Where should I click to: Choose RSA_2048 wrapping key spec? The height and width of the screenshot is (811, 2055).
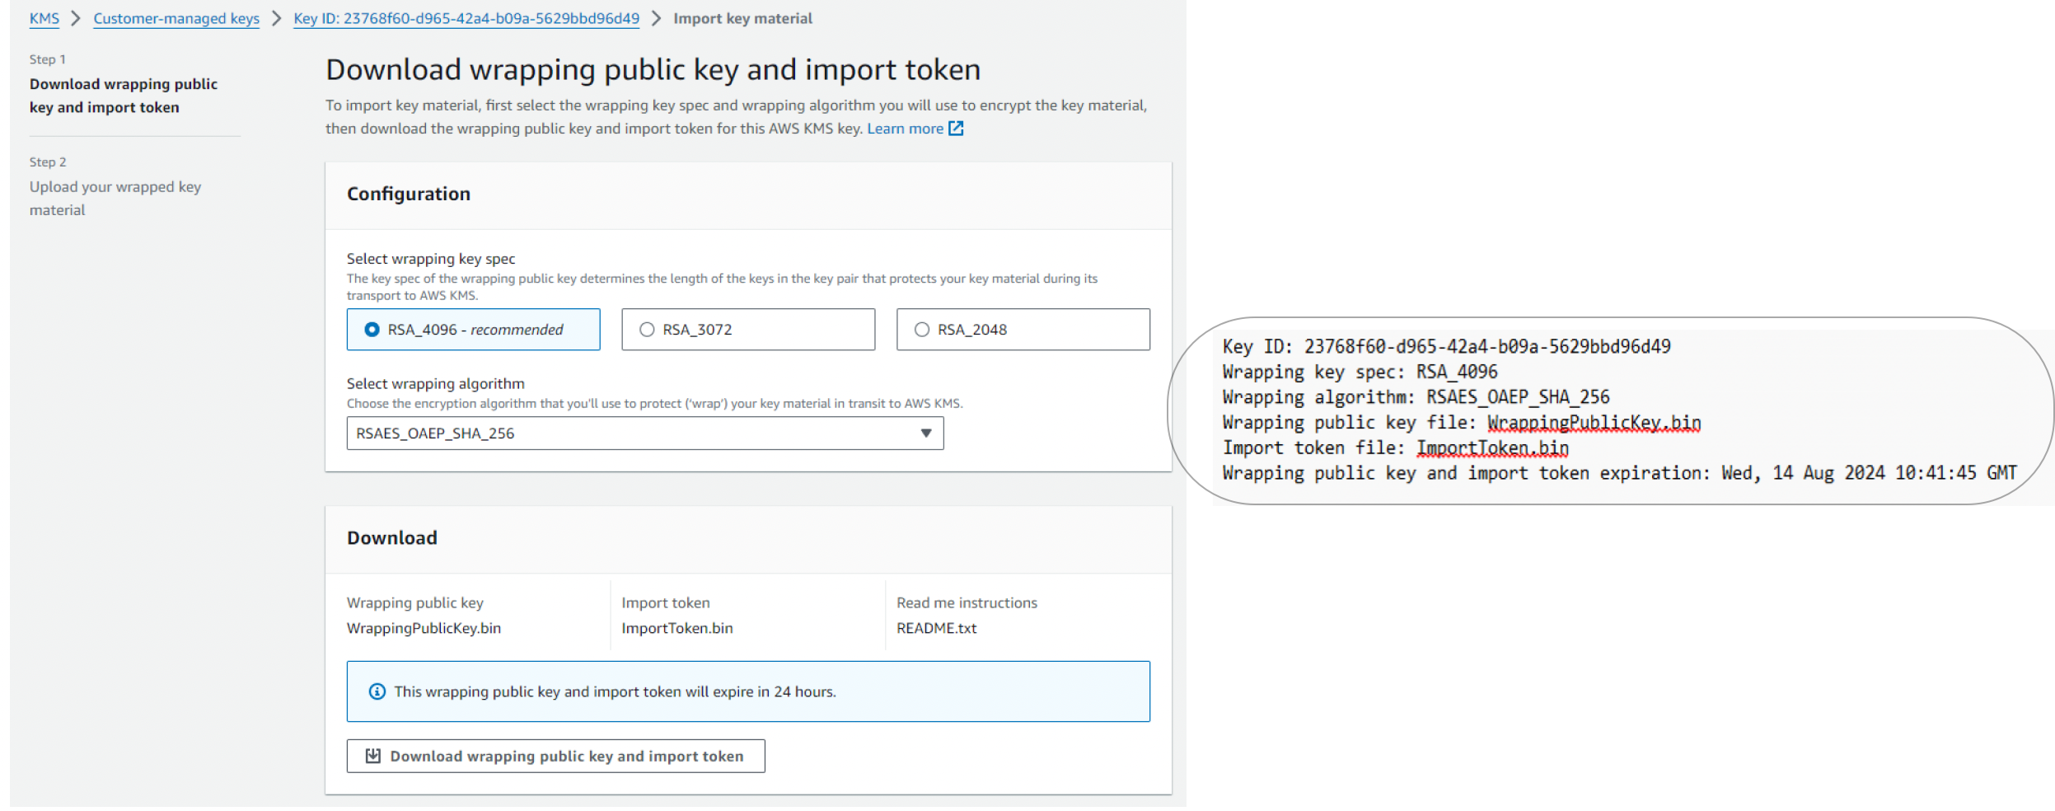tap(1023, 330)
